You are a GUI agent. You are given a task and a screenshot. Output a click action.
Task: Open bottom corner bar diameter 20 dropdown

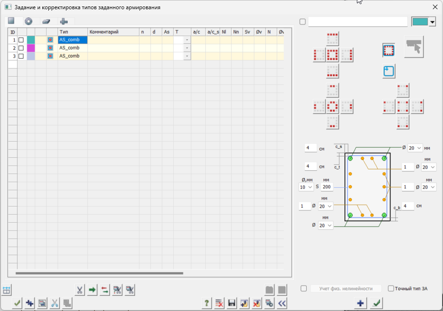(x=330, y=226)
